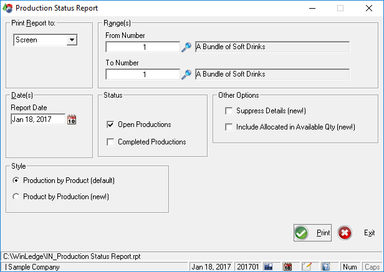Enable Suppress Details option

click(229, 111)
